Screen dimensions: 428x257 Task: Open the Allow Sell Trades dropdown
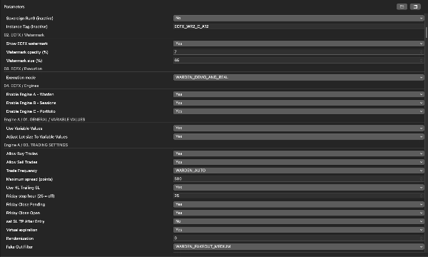click(299, 162)
